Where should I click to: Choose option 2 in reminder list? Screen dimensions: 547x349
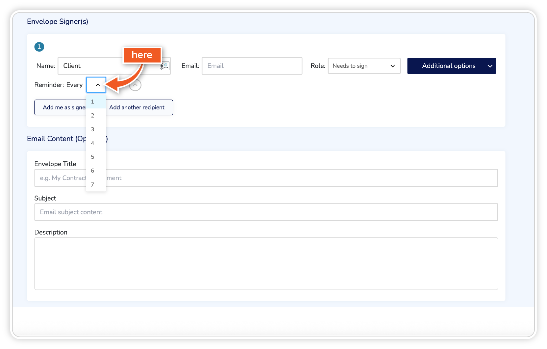pyautogui.click(x=96, y=115)
